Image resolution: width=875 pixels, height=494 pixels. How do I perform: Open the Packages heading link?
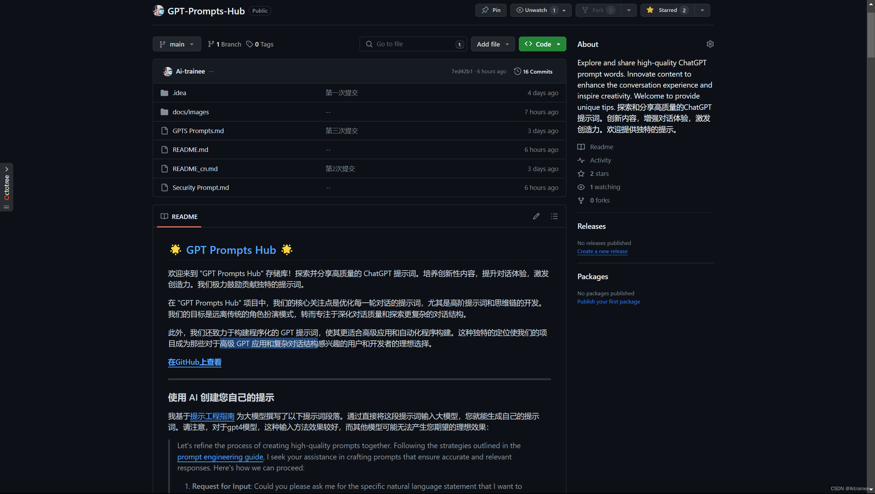tap(593, 276)
